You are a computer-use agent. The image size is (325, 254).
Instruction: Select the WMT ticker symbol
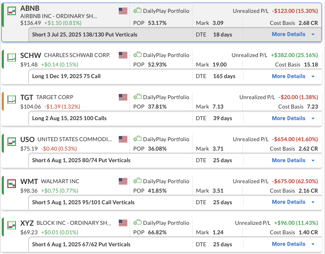tap(29, 181)
